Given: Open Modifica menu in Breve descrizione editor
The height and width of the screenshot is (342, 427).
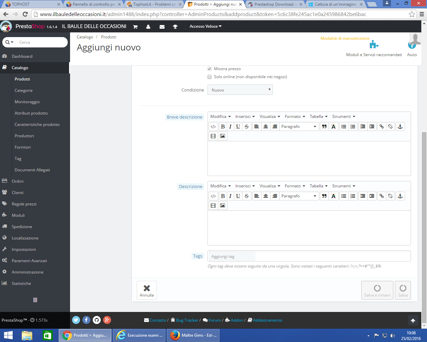Looking at the screenshot, I should coord(221,117).
